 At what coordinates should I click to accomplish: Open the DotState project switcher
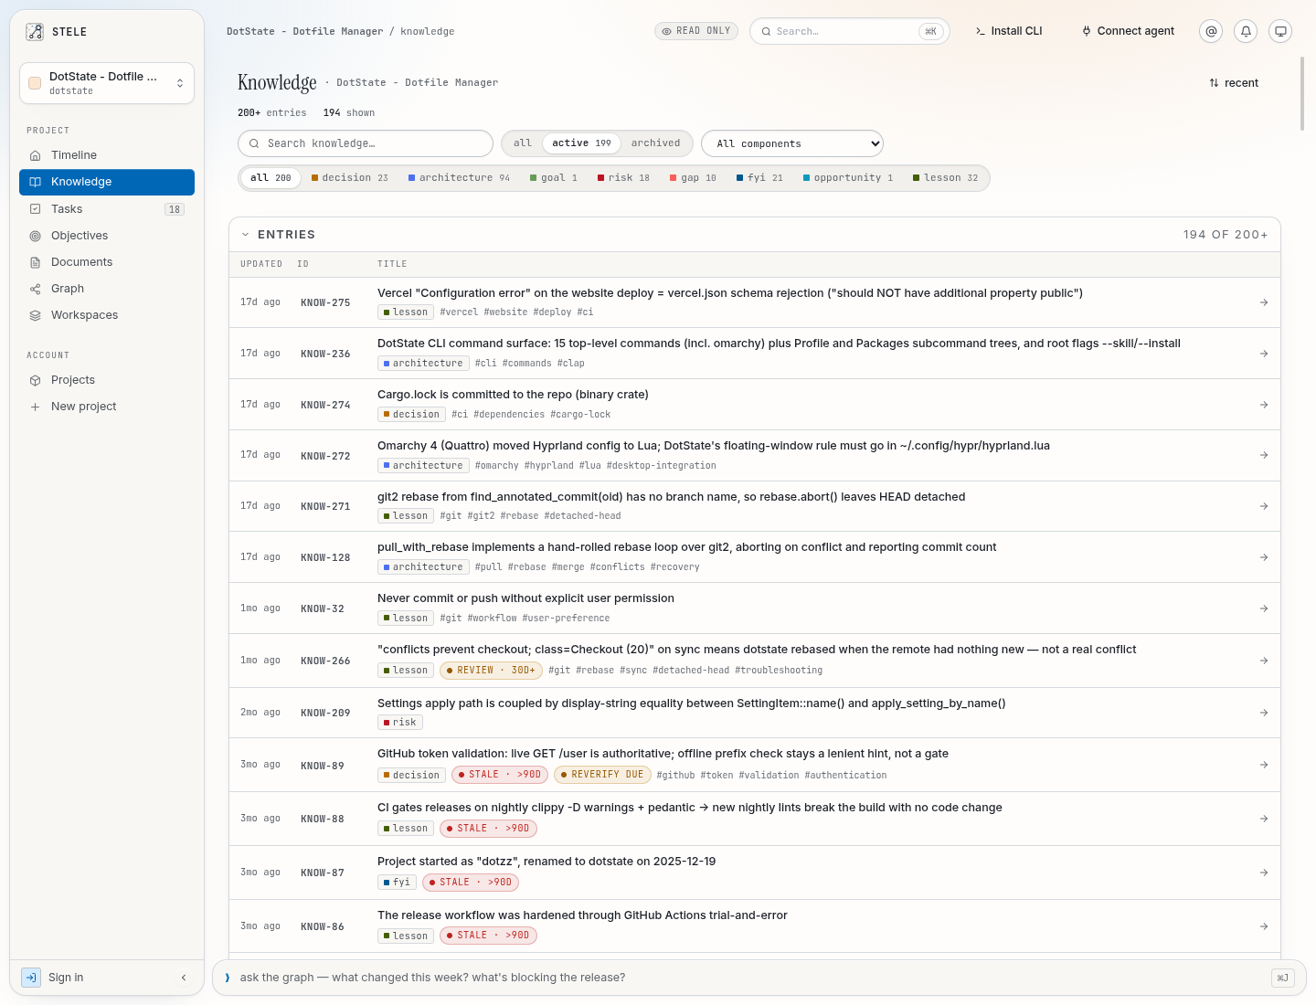point(107,83)
